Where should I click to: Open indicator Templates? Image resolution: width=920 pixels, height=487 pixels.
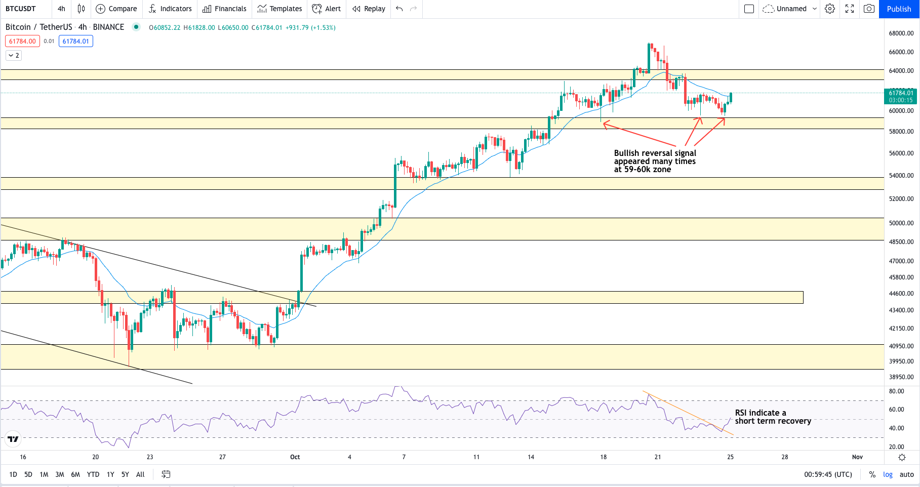[279, 9]
